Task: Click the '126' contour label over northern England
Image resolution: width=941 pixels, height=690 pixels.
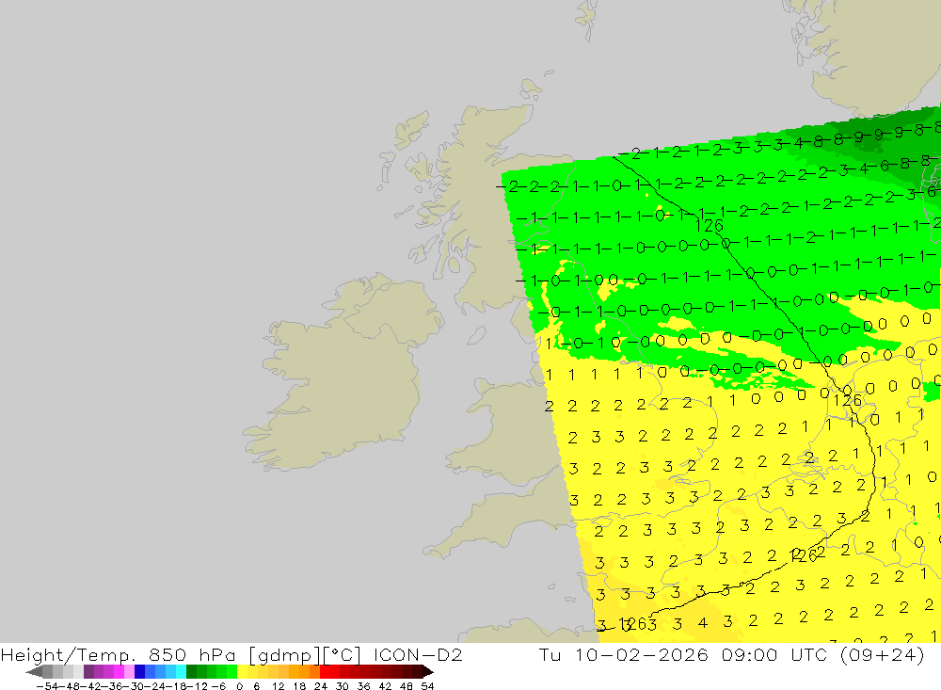Action: (709, 226)
